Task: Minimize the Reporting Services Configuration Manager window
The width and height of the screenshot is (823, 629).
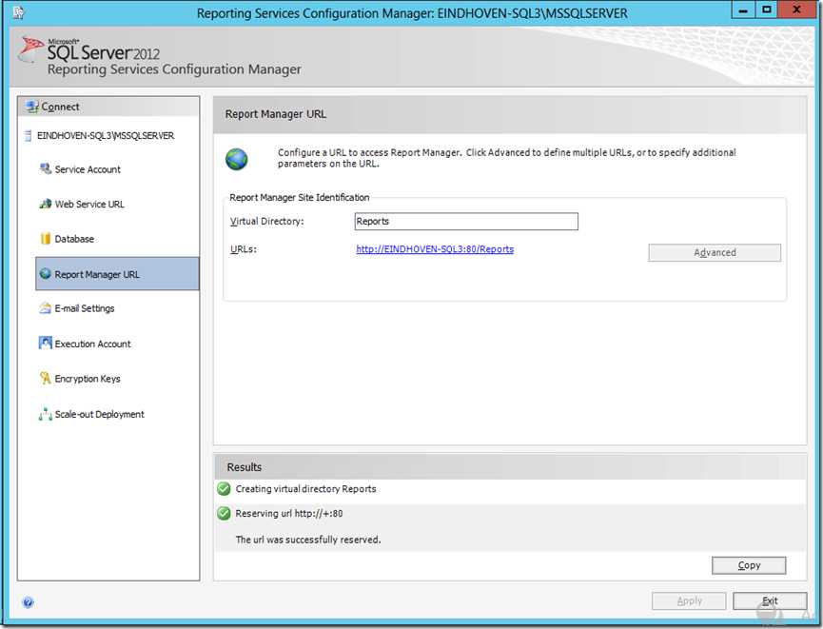Action: (743, 10)
